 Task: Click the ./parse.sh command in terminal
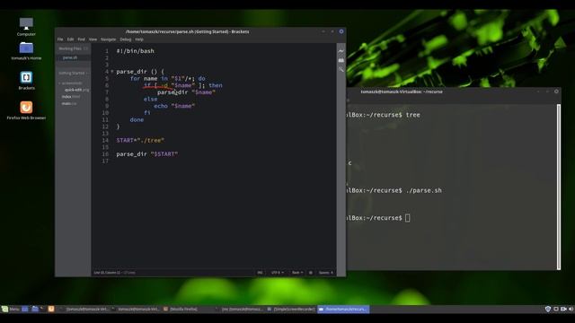[424, 190]
